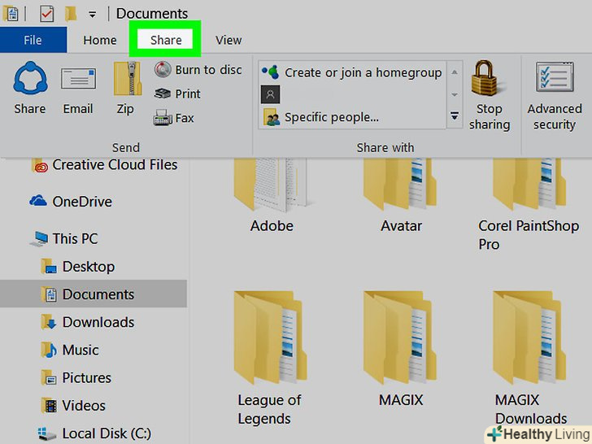The height and width of the screenshot is (444, 592).
Task: Open OneDrive in the navigation pane
Action: tap(71, 202)
